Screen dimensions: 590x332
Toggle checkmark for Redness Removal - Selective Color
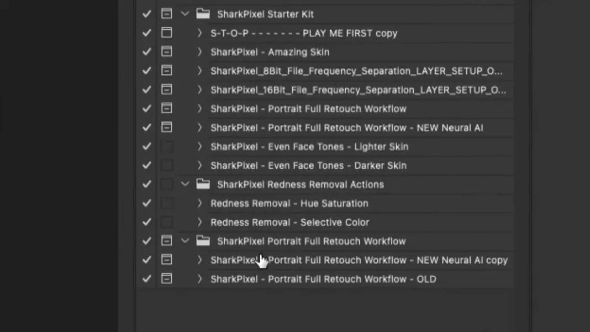(x=147, y=222)
